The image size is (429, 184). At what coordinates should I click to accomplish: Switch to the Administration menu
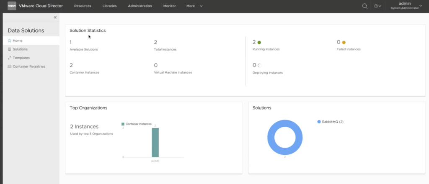point(140,6)
